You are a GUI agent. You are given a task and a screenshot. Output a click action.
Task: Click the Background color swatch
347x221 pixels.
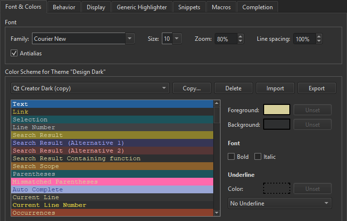[276, 124]
